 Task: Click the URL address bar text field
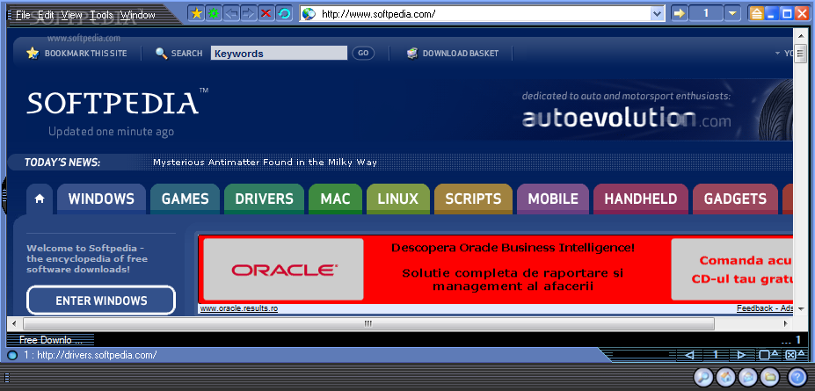click(484, 14)
